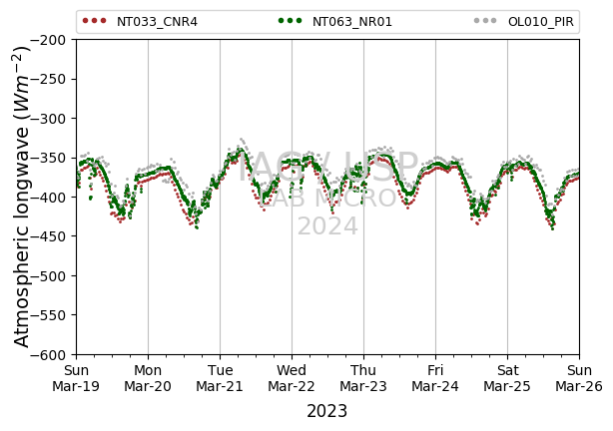The image size is (613, 431).
Task: Click the Wed Mar-22 x-axis label
Action: click(292, 378)
